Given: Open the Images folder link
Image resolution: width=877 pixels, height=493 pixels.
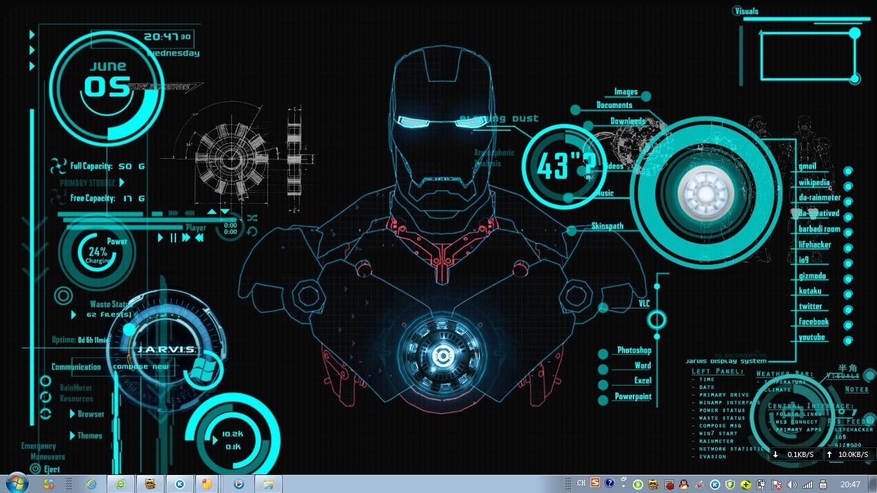Looking at the screenshot, I should point(626,92).
